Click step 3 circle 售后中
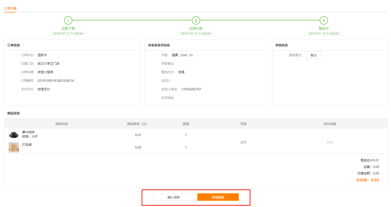 [x=324, y=20]
